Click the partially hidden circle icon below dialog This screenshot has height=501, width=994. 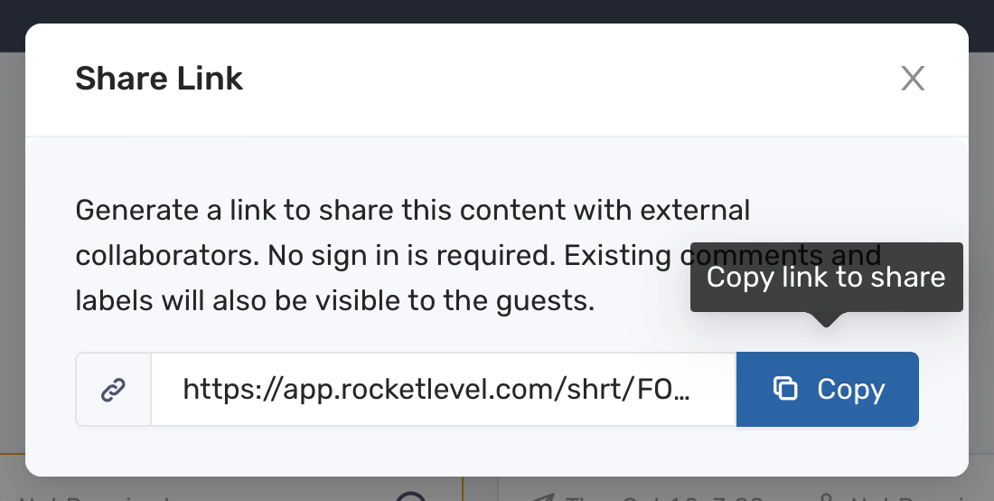click(411, 496)
